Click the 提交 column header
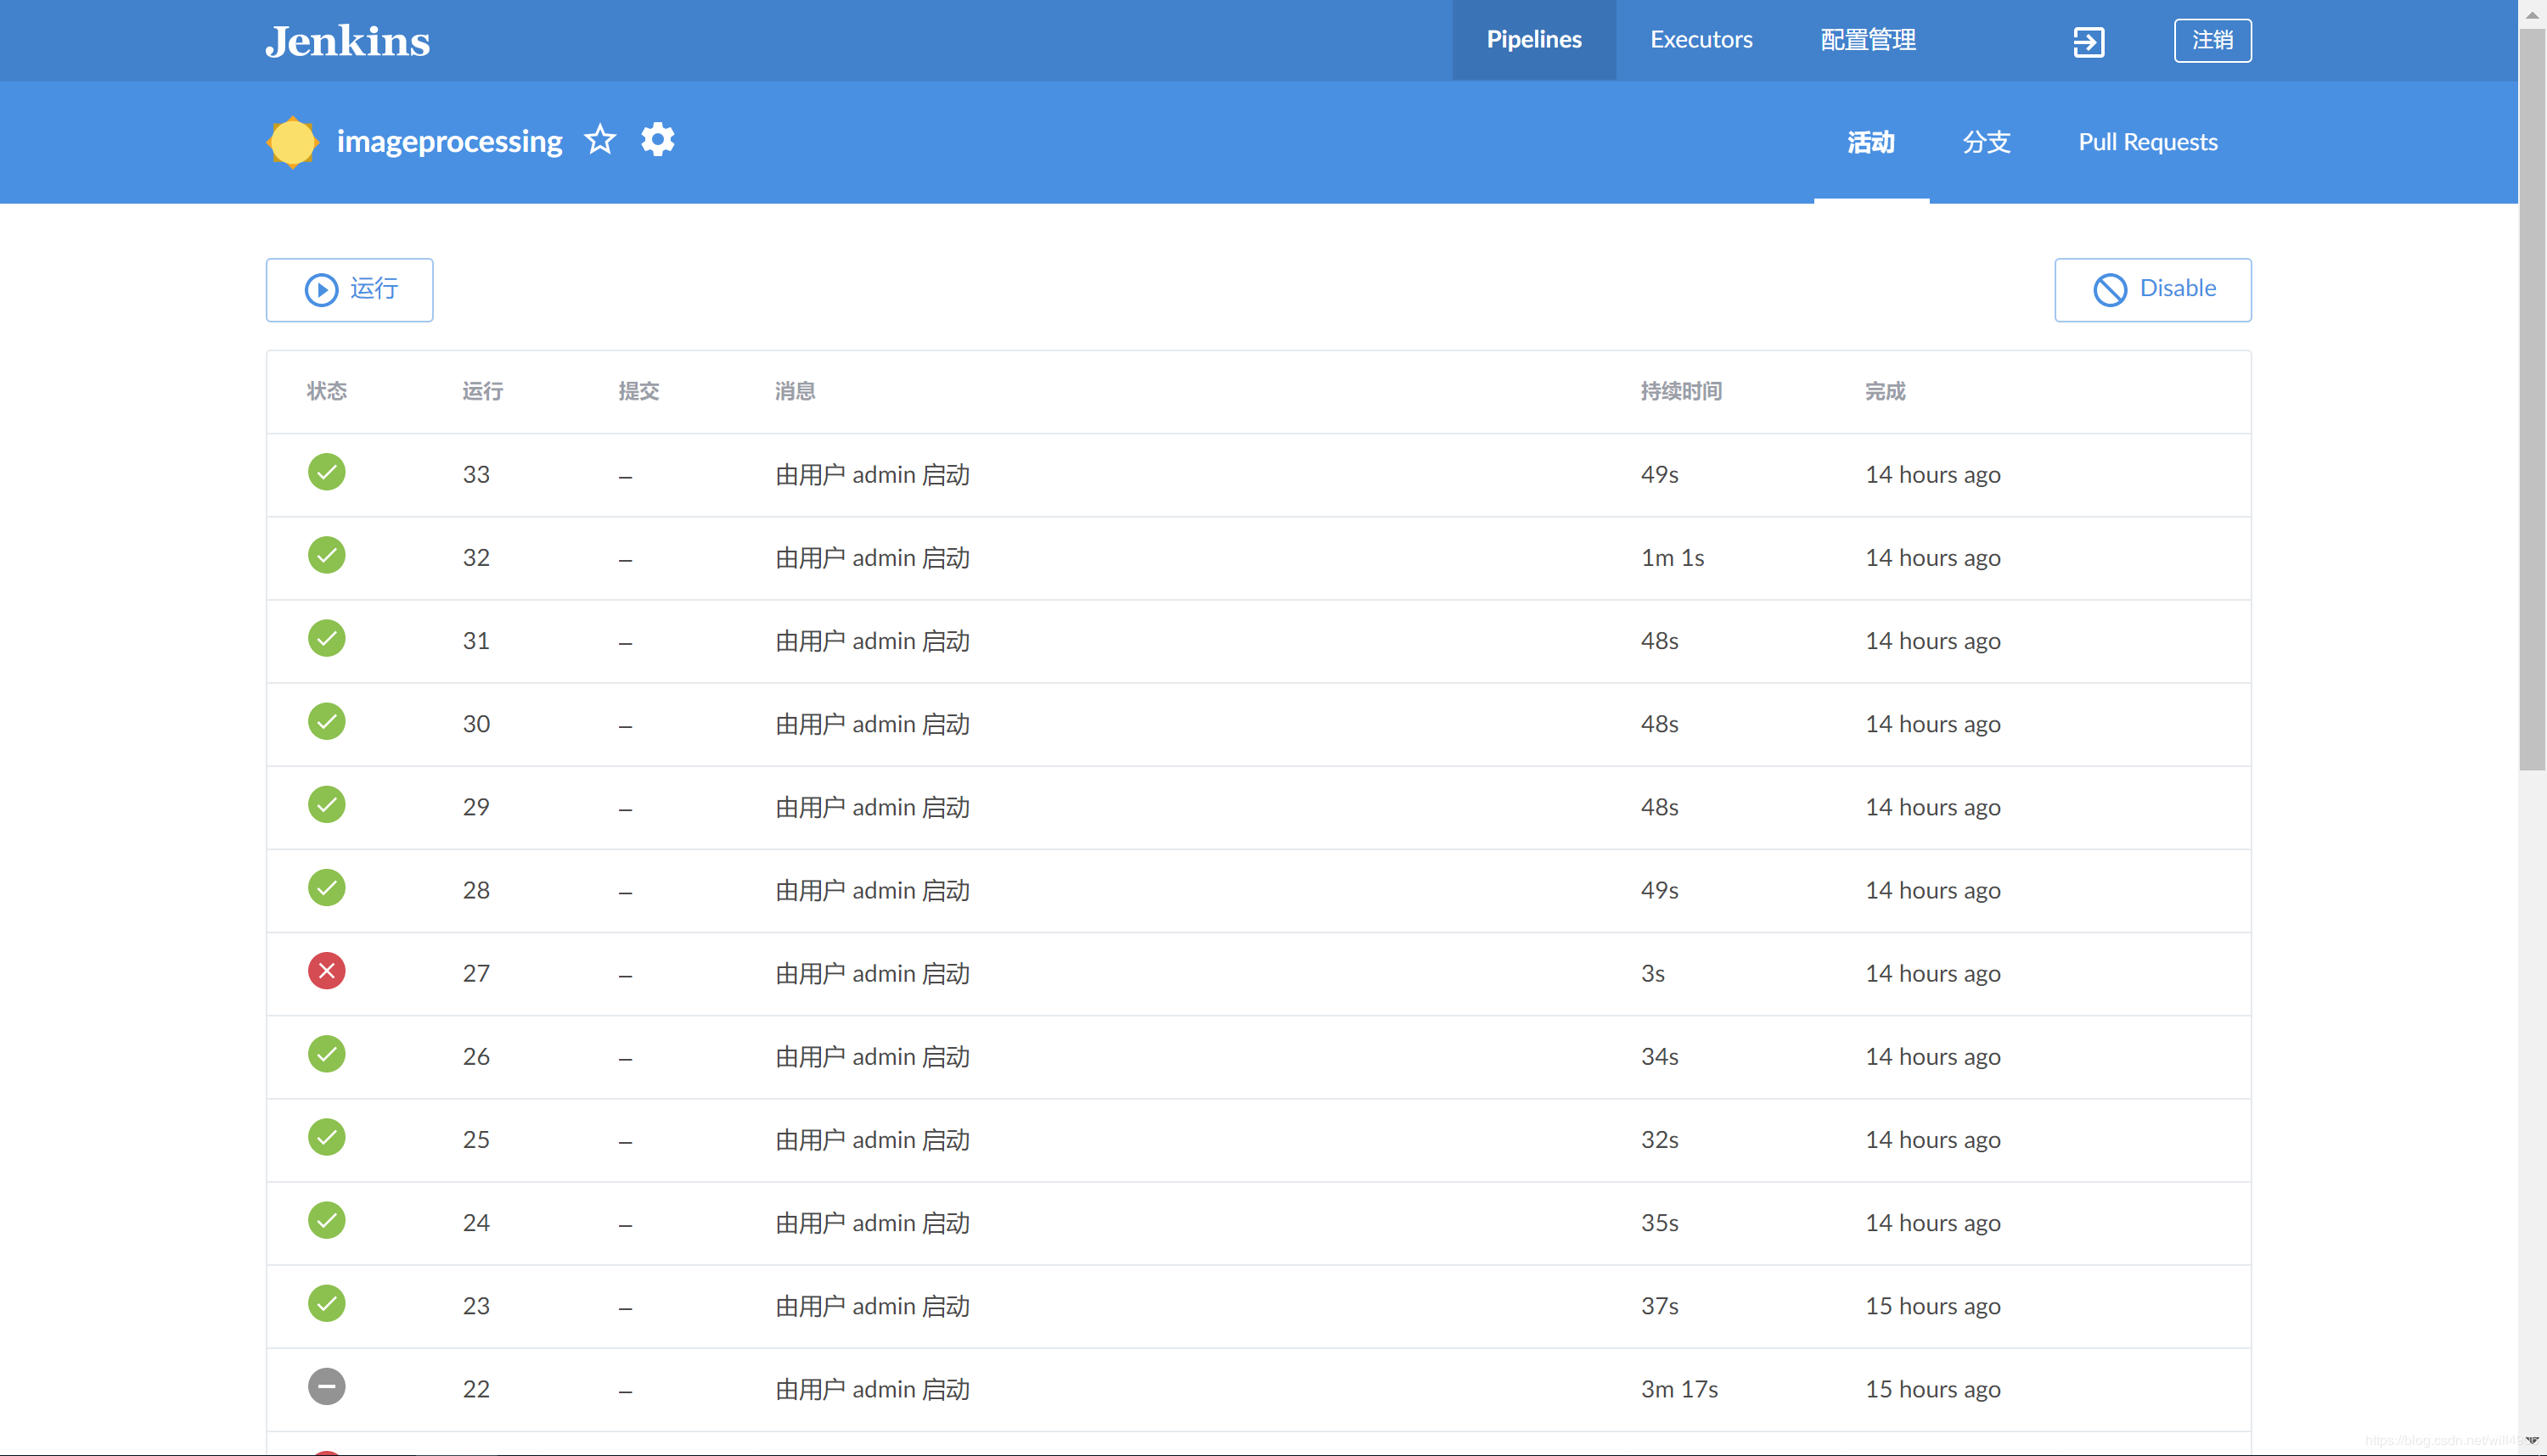Image resolution: width=2547 pixels, height=1456 pixels. pyautogui.click(x=638, y=391)
